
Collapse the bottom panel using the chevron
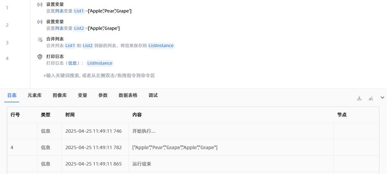pos(382,97)
